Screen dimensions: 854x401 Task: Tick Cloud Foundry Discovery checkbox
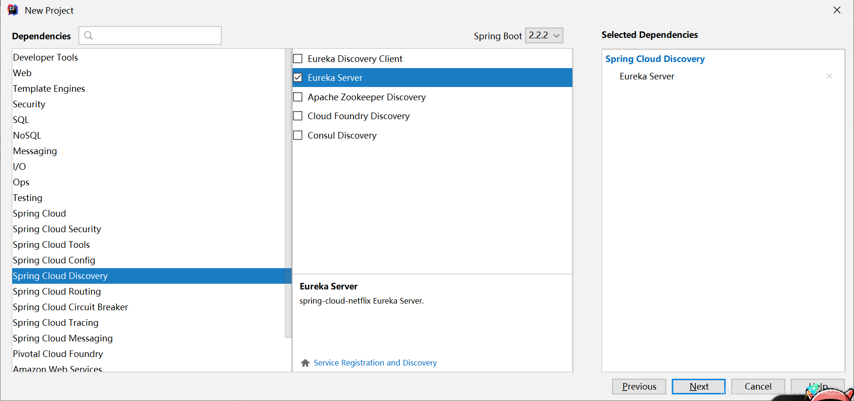[x=298, y=116]
